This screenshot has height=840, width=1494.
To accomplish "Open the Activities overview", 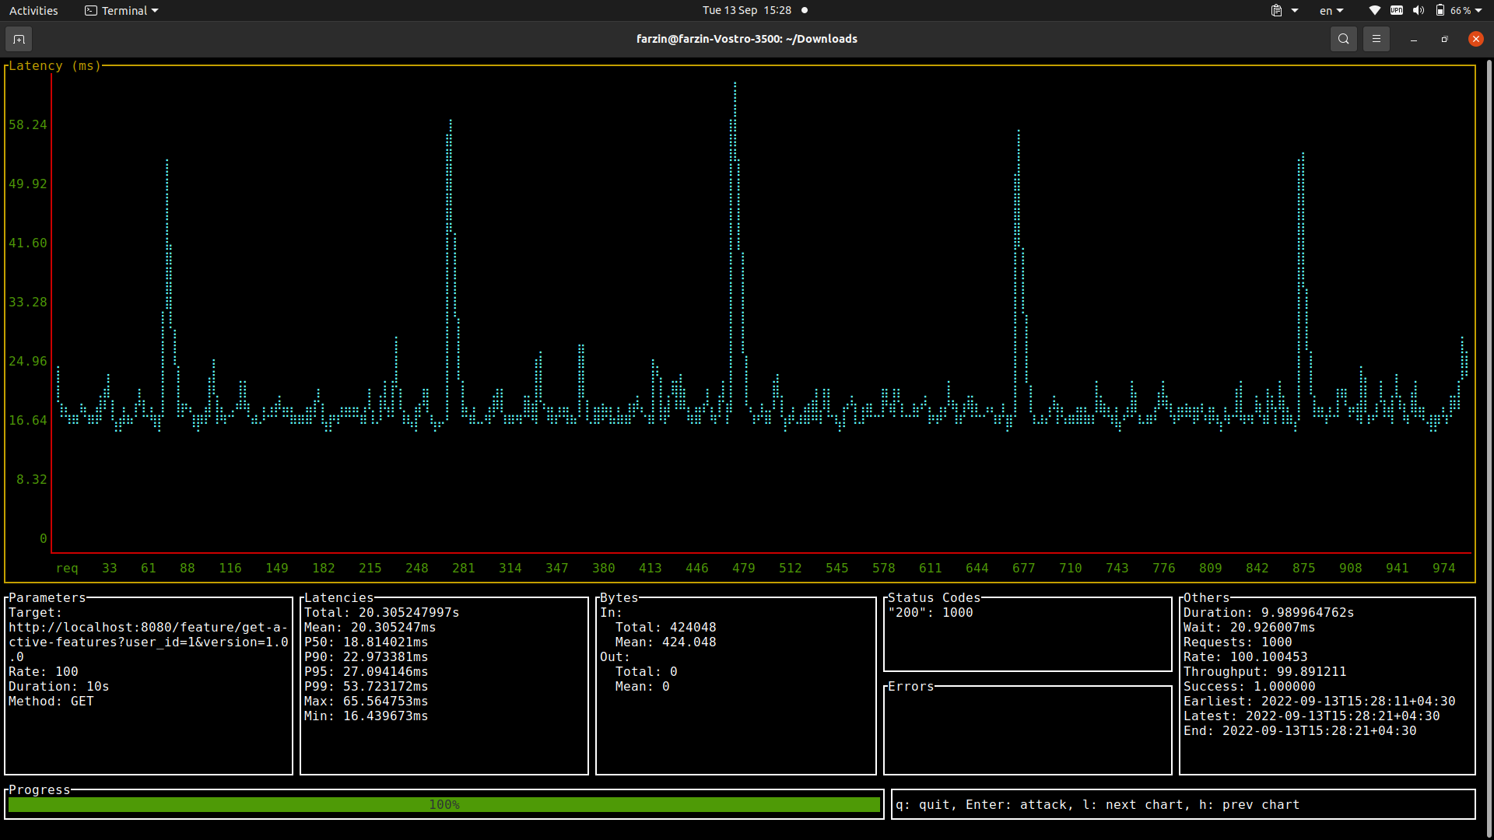I will coord(33,11).
